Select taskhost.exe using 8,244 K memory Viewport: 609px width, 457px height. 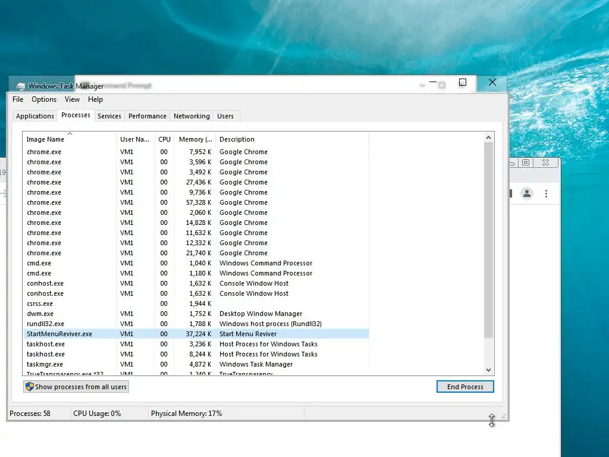[196, 354]
